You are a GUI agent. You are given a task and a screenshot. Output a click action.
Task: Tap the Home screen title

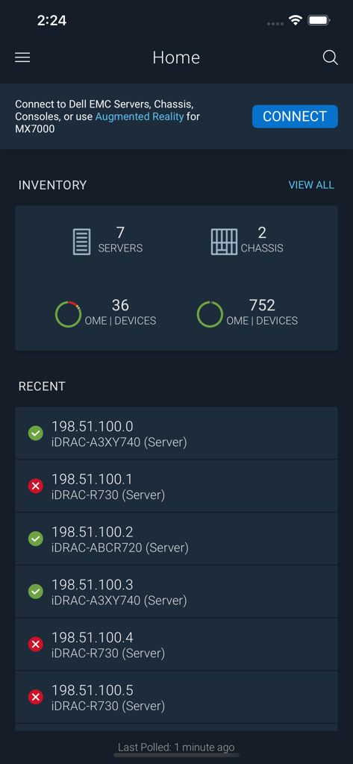click(x=176, y=57)
